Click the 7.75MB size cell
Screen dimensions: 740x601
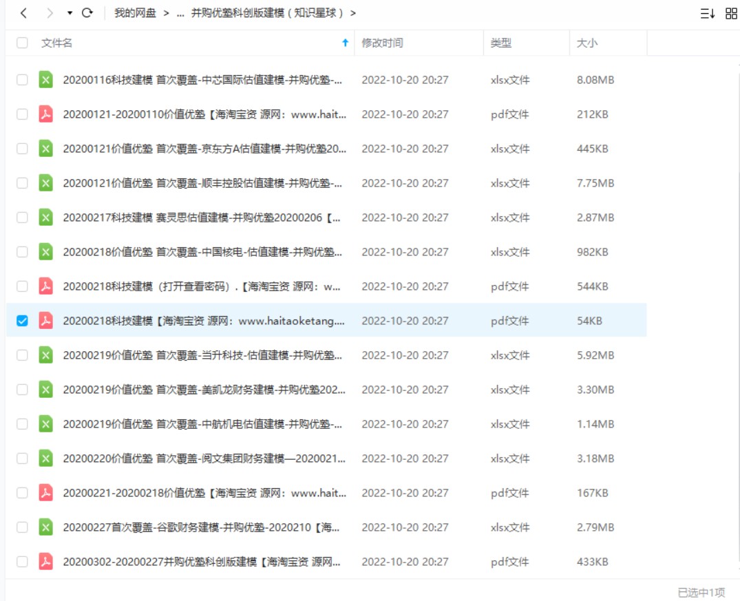[x=595, y=183]
